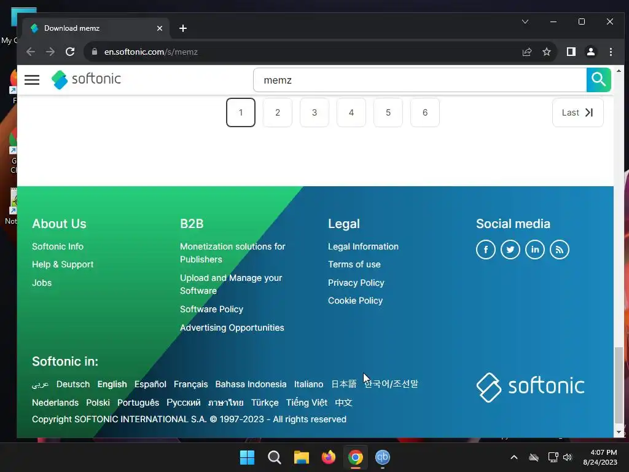The width and height of the screenshot is (629, 472).
Task: Switch site language to Türkçe
Action: 265,403
